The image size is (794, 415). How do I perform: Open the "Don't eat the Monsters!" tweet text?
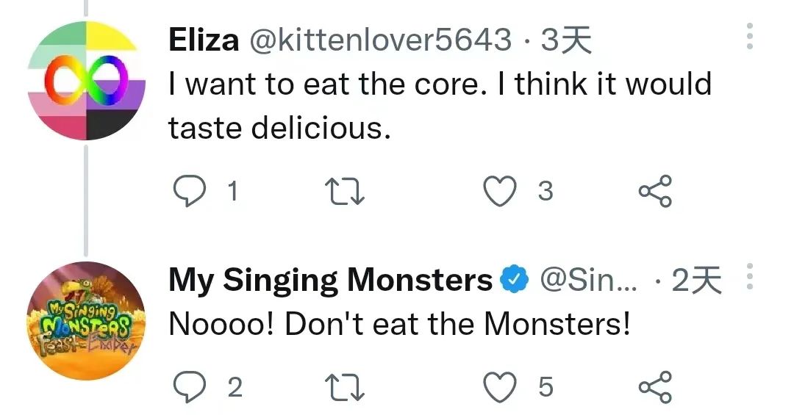pyautogui.click(x=399, y=324)
